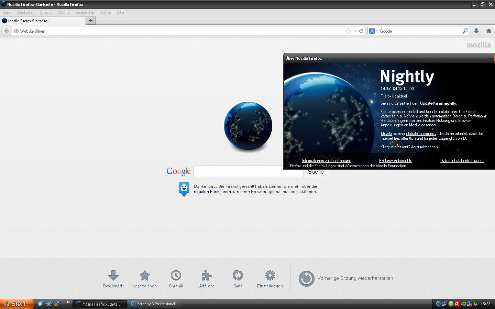Open the Endanwenderrechte link
The width and height of the screenshot is (495, 309).
coord(396,161)
